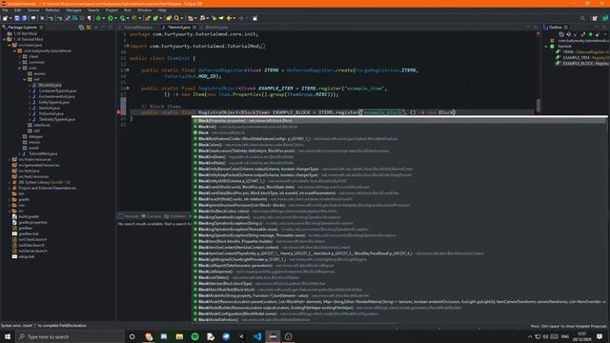Select 1.16 Test Mod project
This screenshot has width=610, height=343.
pos(25,34)
